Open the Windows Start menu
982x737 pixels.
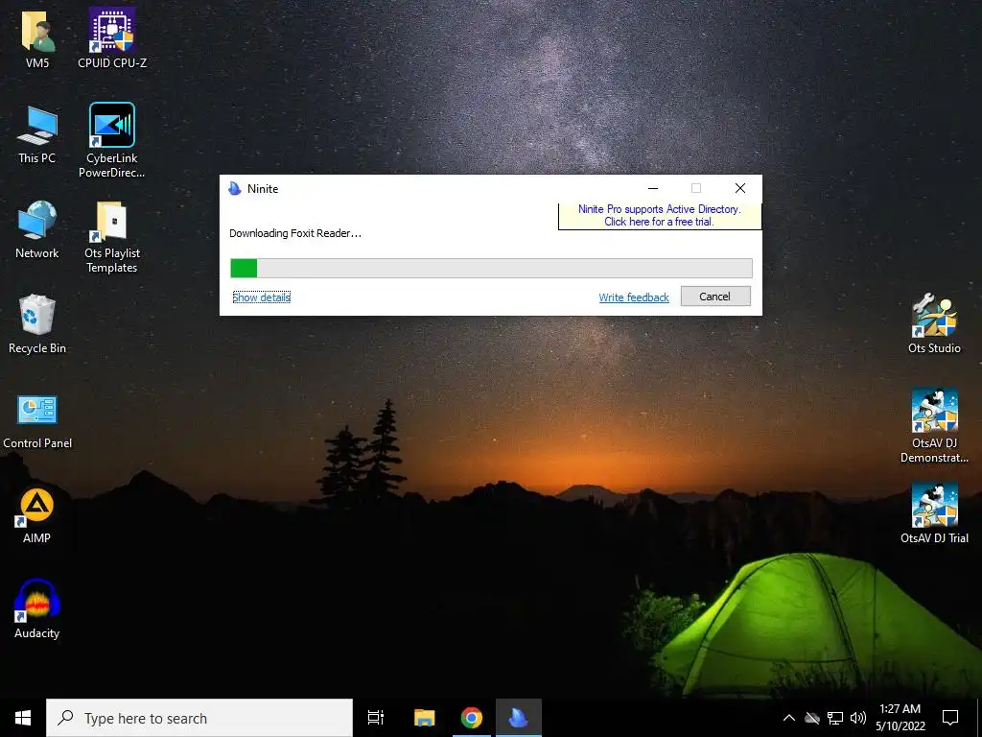click(x=23, y=718)
